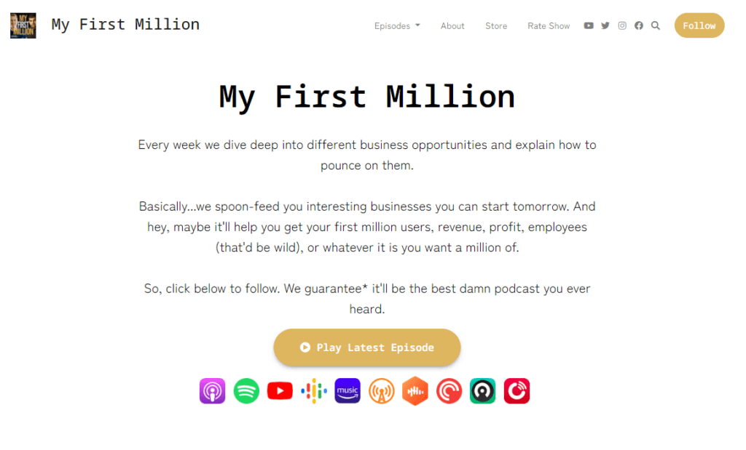Open the Store menu link
Viewport: 746px width, 450px height.
(496, 25)
